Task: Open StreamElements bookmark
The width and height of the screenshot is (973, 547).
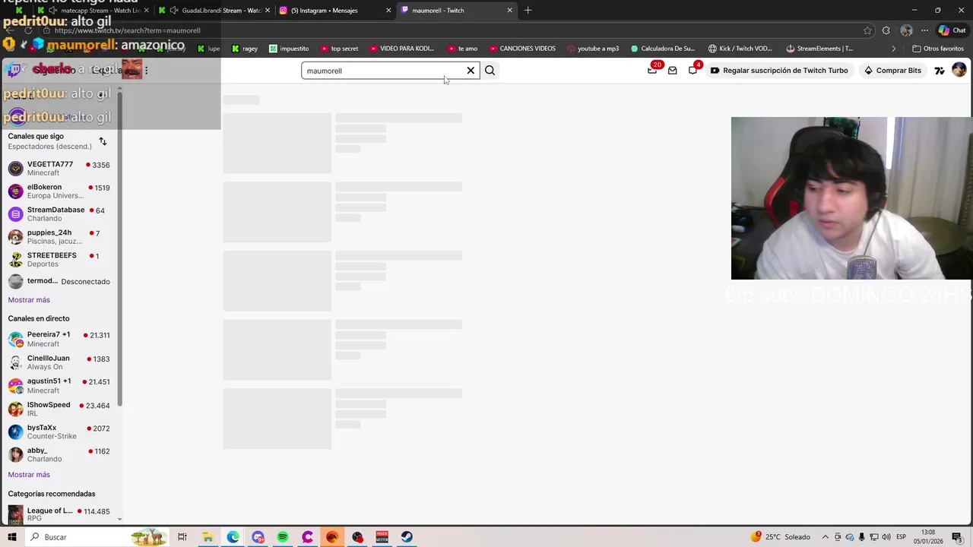Action: click(x=819, y=49)
